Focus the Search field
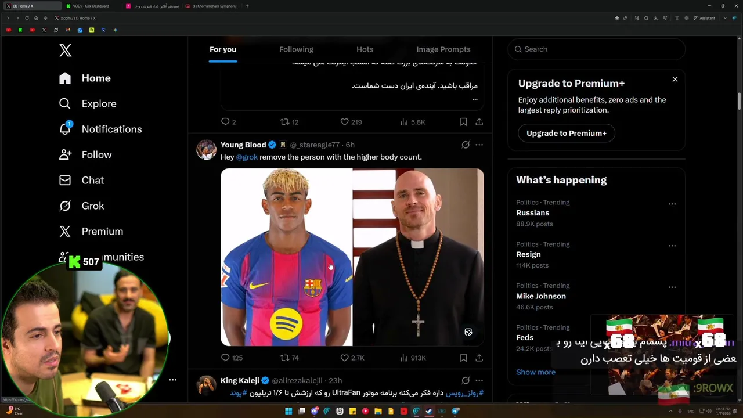 point(597,49)
